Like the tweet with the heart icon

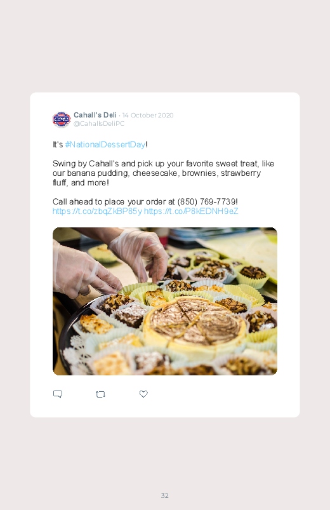point(143,394)
